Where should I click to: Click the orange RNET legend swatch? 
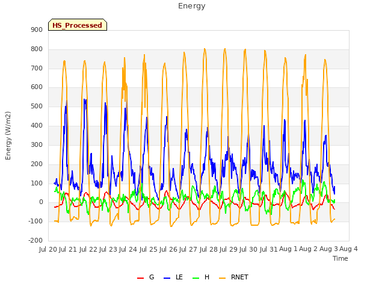[x=222, y=278]
